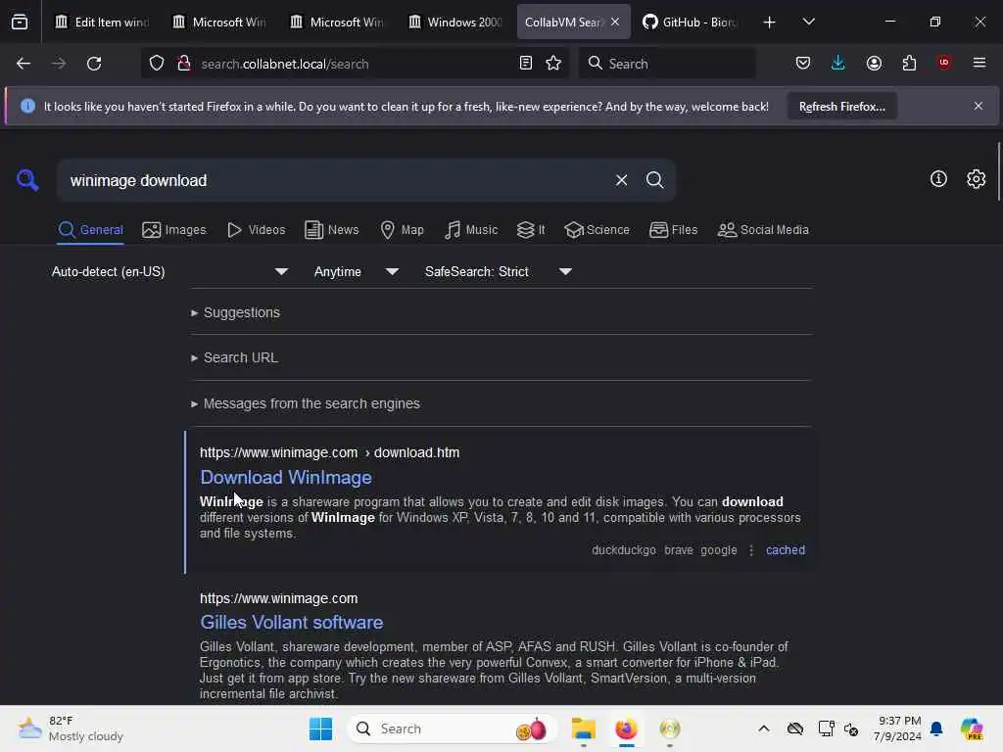1003x752 pixels.
Task: Bookmark this page with star icon
Action: (x=553, y=64)
